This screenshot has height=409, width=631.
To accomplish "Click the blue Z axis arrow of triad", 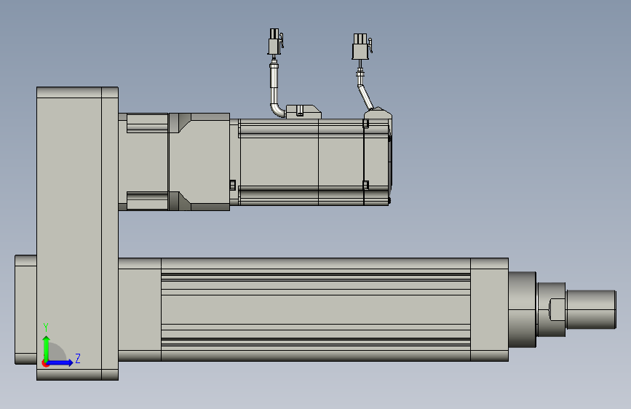I will tap(60, 362).
